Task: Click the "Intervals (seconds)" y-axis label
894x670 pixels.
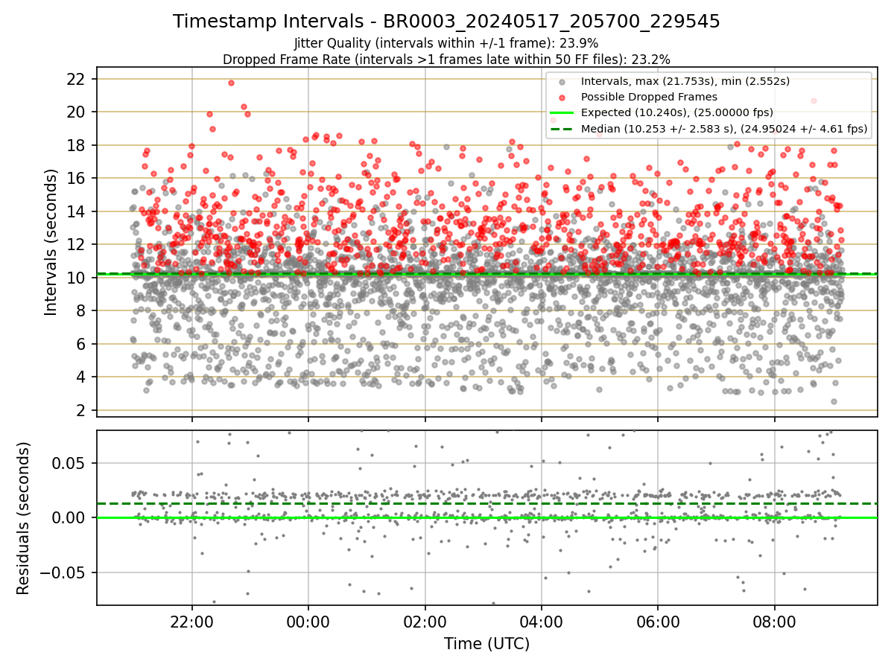Action: click(x=51, y=242)
